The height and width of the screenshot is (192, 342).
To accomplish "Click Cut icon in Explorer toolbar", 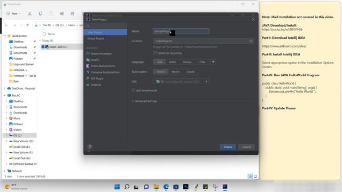I will [30, 13].
